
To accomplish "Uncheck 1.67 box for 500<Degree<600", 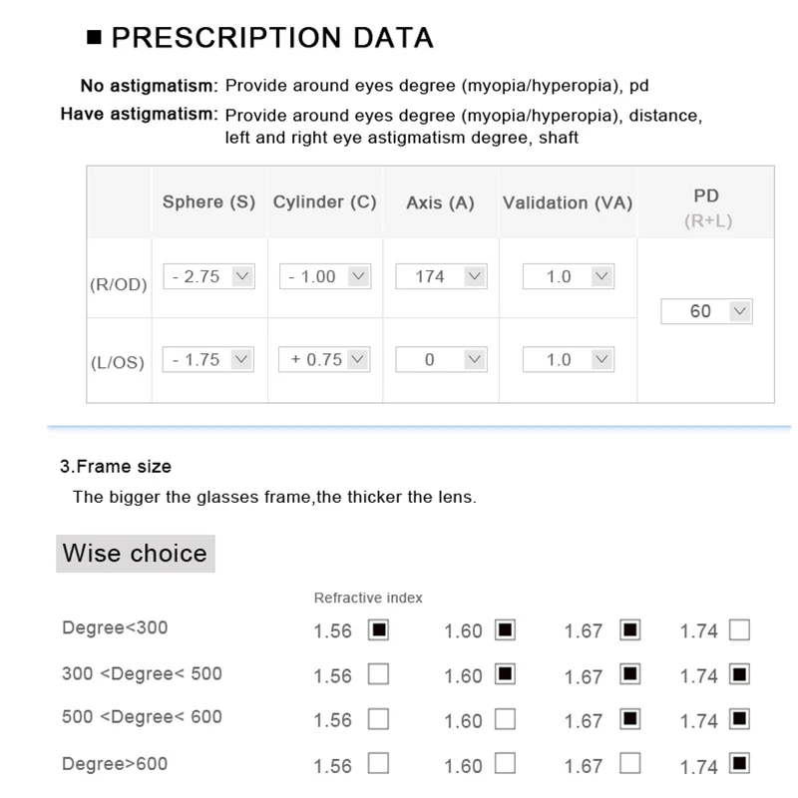I will click(629, 719).
